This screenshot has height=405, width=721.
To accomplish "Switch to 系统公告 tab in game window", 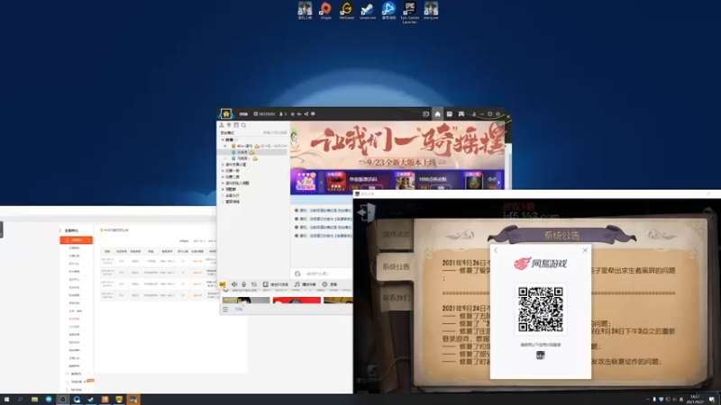I will coord(396,266).
